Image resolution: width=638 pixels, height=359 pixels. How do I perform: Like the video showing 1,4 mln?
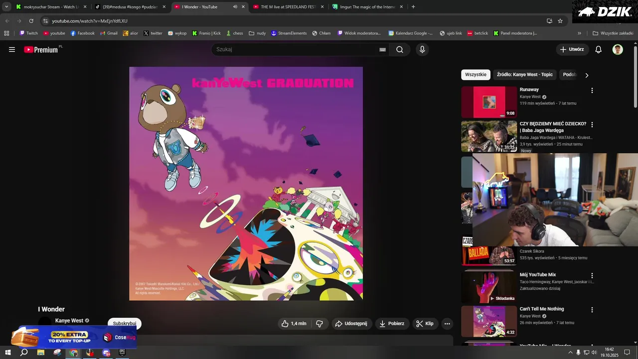point(294,324)
